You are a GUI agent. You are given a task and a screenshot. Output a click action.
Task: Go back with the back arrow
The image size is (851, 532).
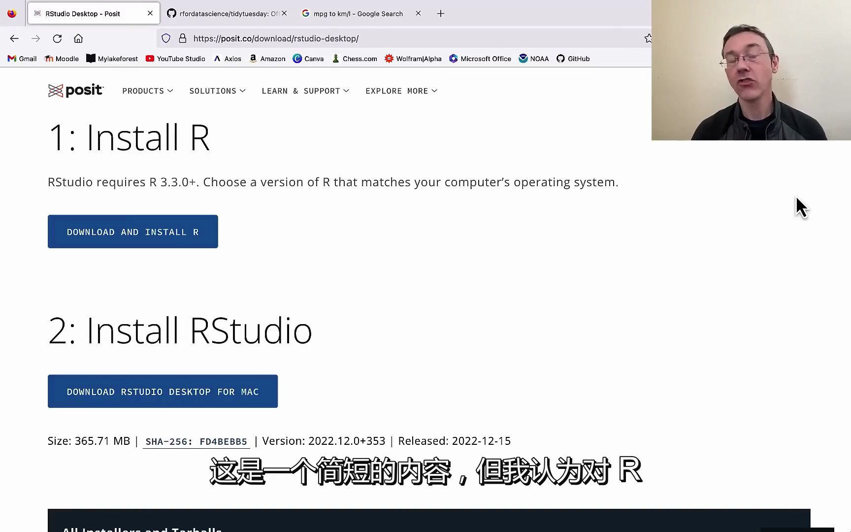(x=14, y=38)
